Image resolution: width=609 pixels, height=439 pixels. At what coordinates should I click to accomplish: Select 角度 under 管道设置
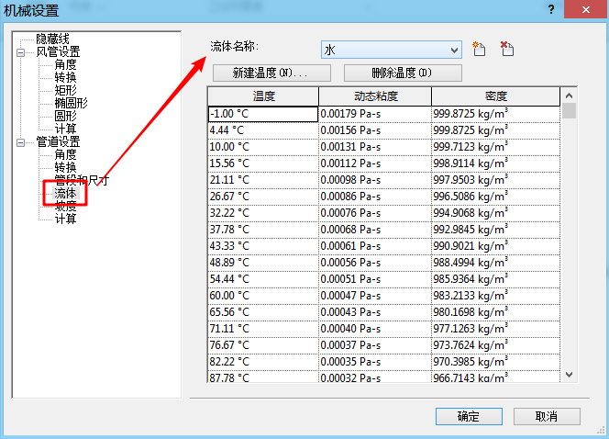tap(65, 155)
